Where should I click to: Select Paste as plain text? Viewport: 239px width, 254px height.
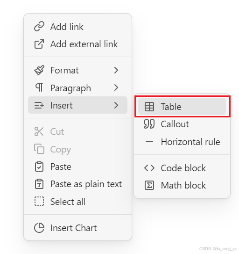[77, 184]
